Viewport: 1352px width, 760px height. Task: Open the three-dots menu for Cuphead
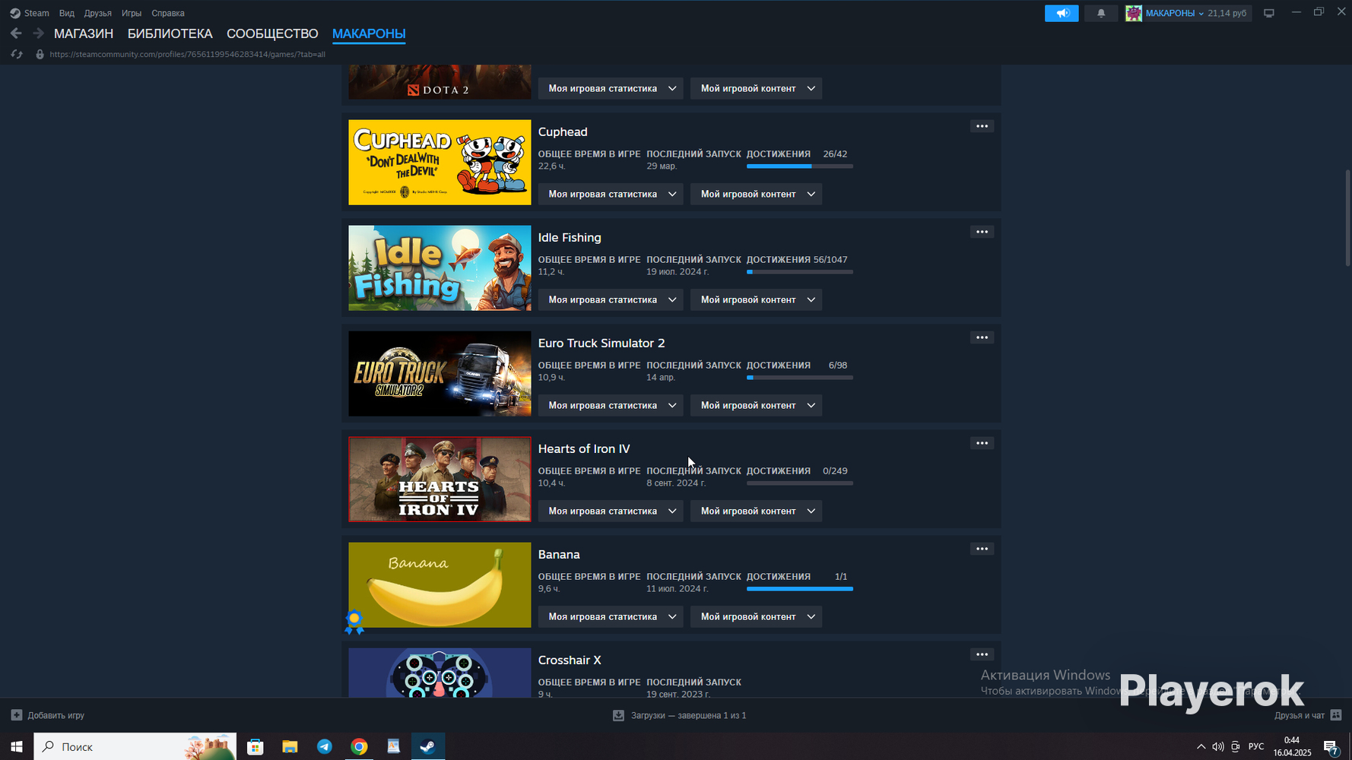click(982, 126)
